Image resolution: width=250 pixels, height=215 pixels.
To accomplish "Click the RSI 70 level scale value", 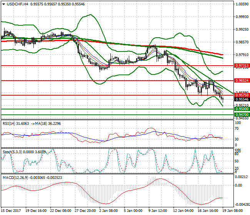I will pyautogui.click(x=237, y=130).
